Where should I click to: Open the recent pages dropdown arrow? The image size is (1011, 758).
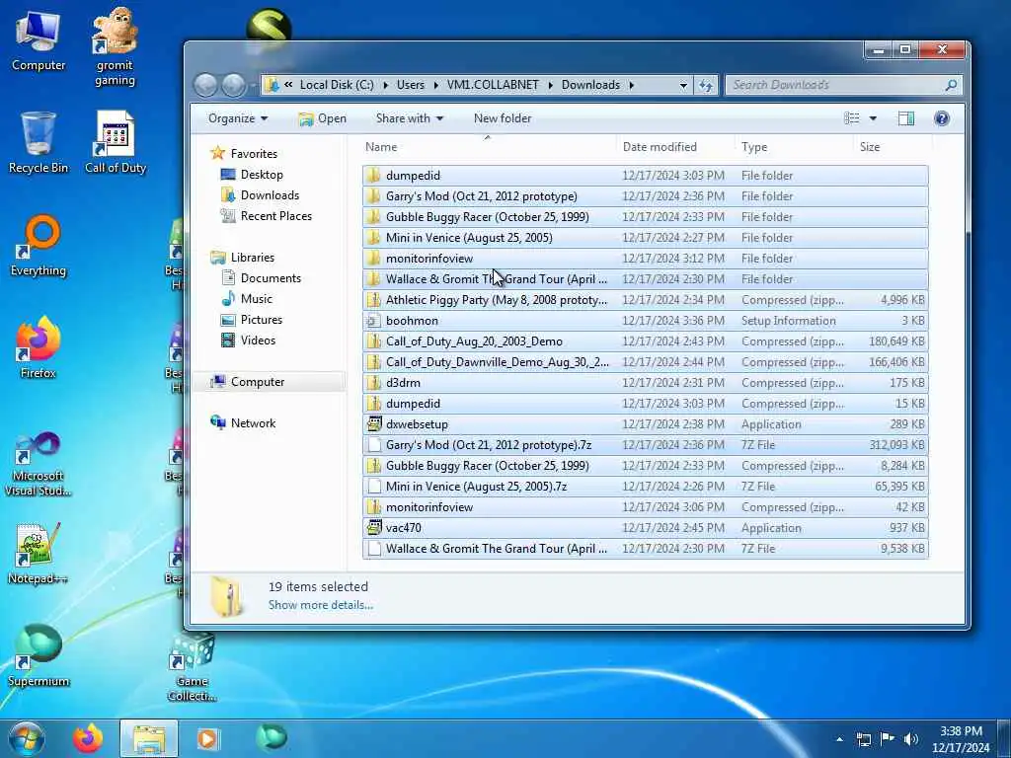click(x=253, y=85)
